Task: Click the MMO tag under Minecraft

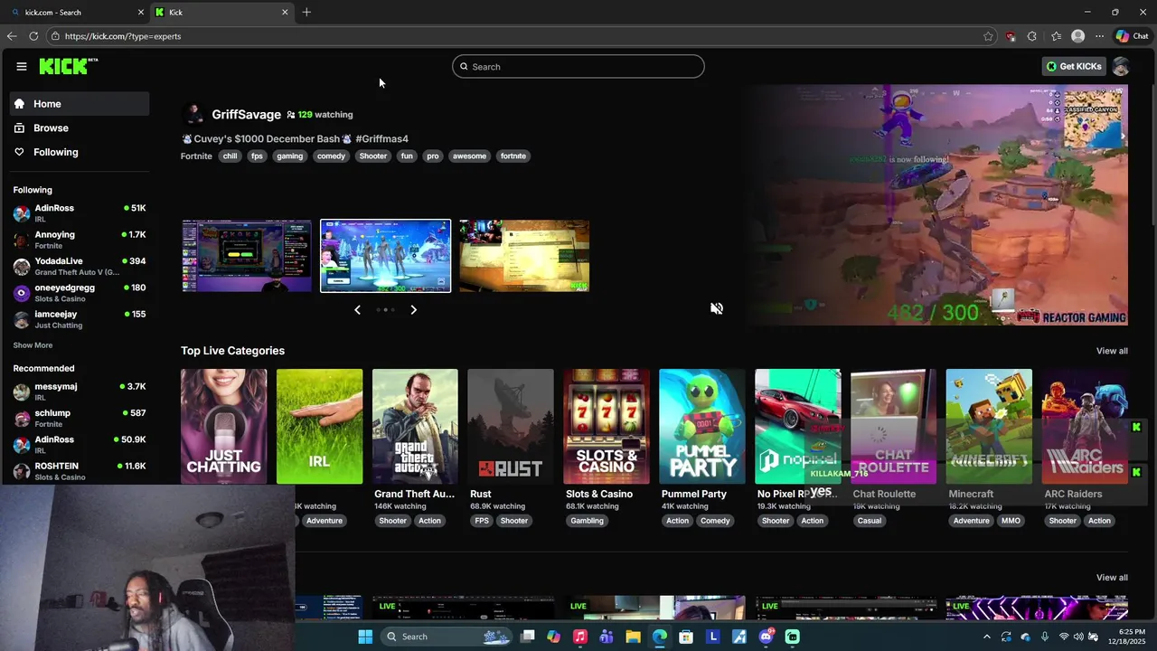Action: (1011, 521)
